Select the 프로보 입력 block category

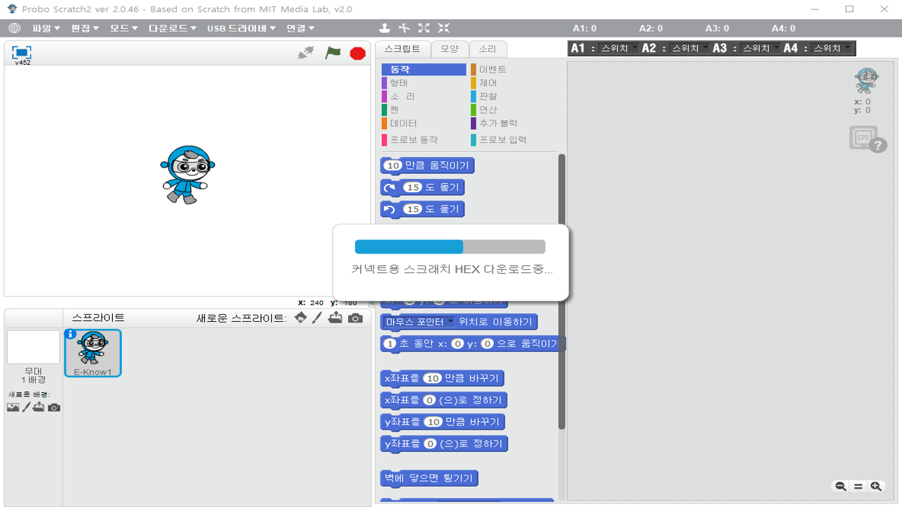(x=513, y=139)
